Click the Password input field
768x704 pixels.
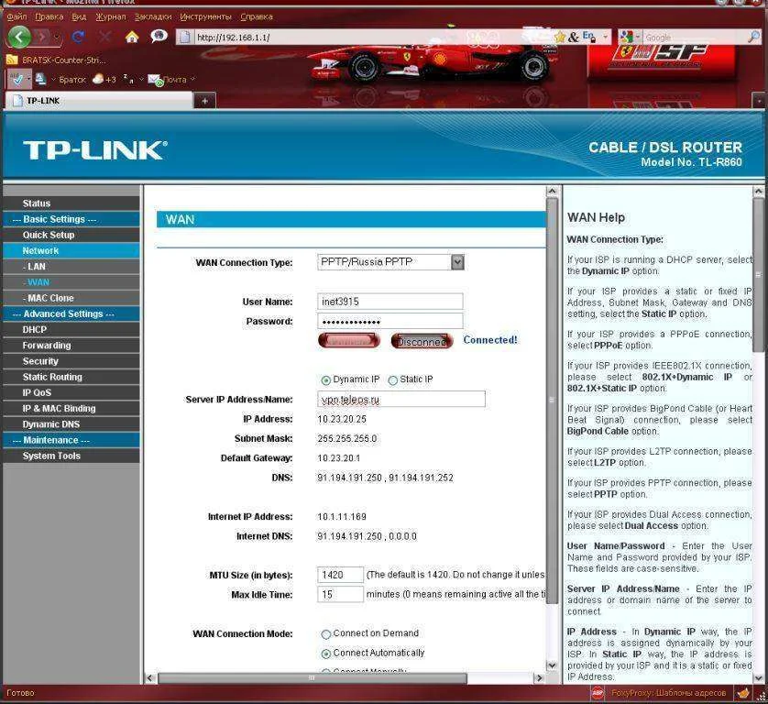click(x=389, y=322)
